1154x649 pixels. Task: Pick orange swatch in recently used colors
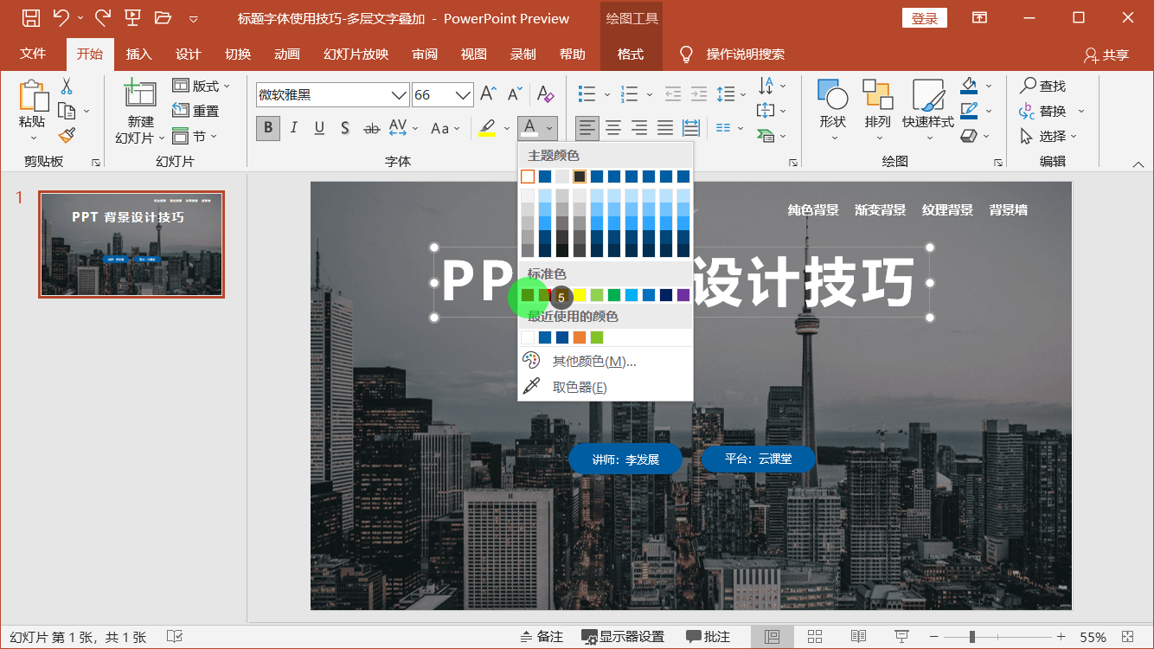pyautogui.click(x=580, y=337)
